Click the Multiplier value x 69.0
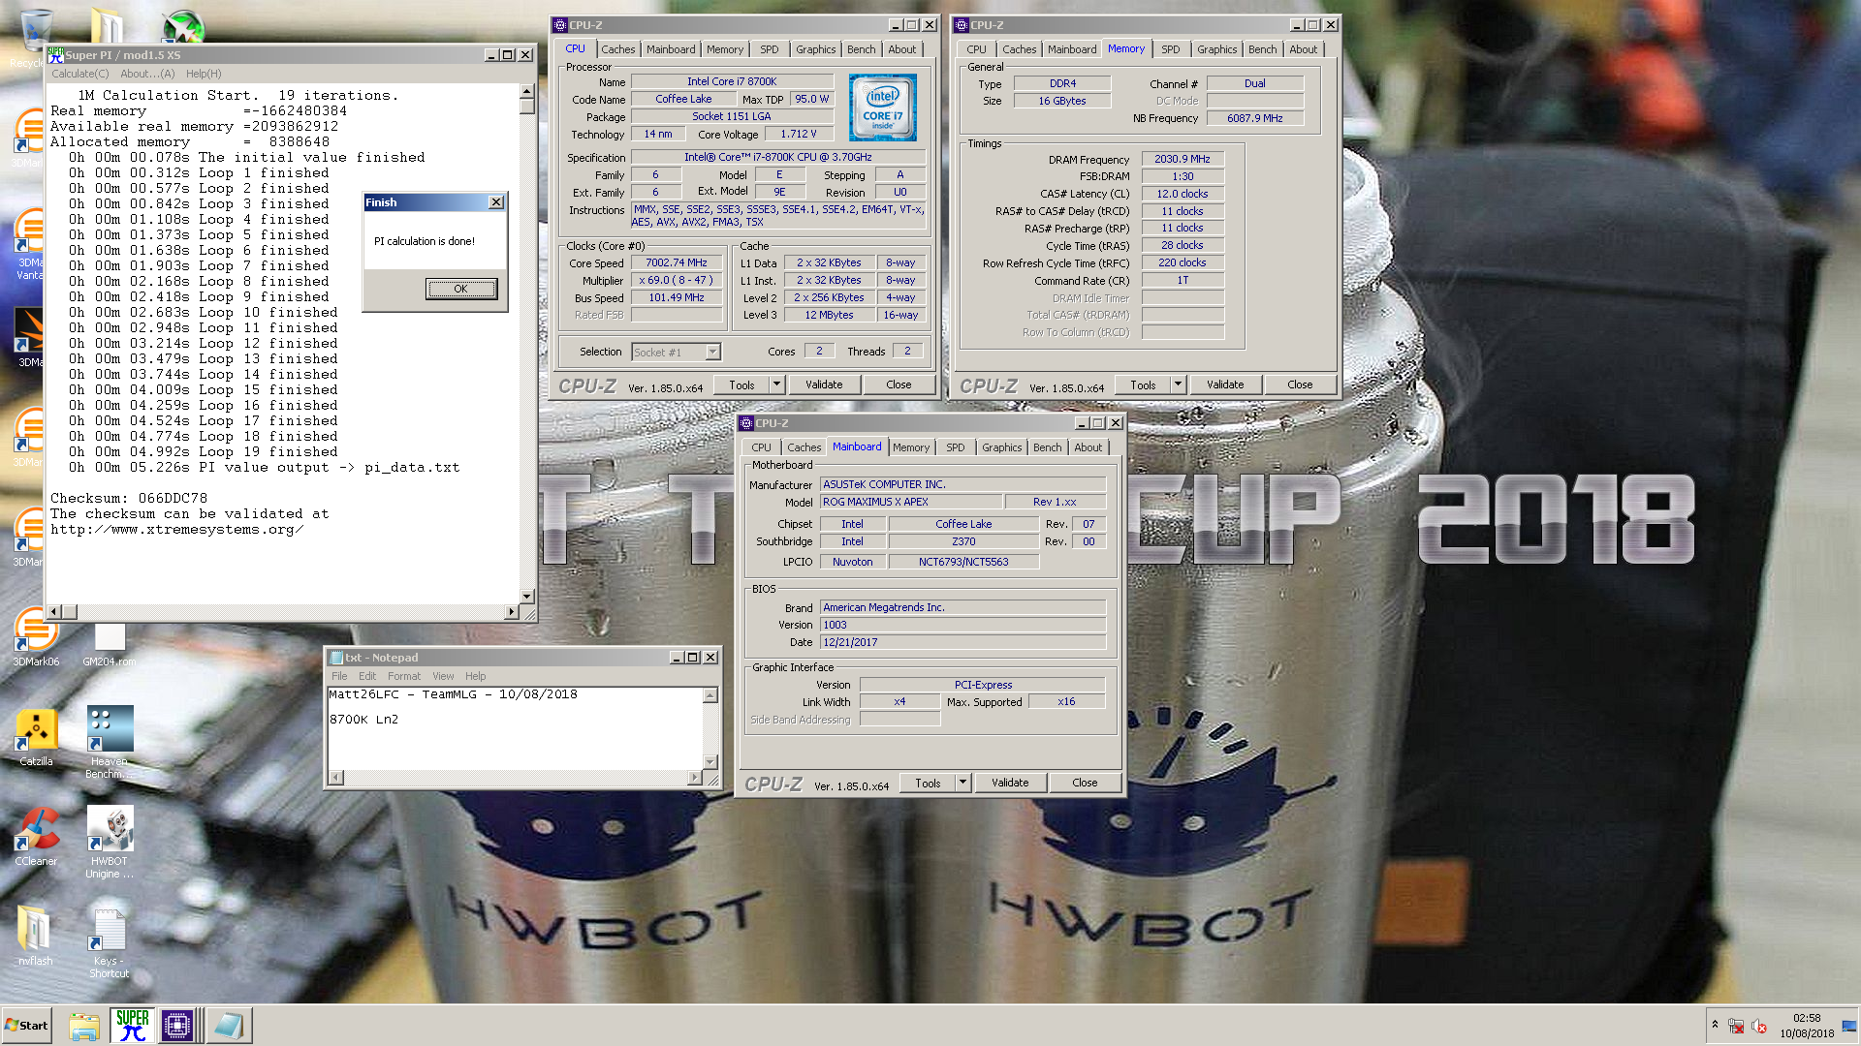This screenshot has height=1046, width=1861. pos(677,280)
